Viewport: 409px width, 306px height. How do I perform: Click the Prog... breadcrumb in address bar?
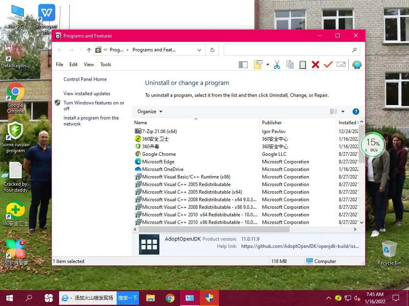click(x=117, y=50)
